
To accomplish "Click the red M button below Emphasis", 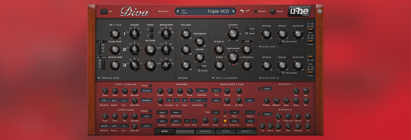I will click(233, 64).
